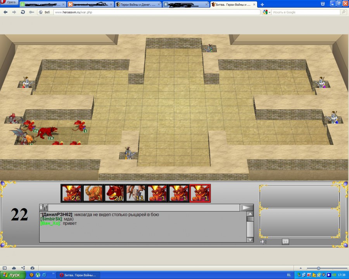Image resolution: width=349 pixels, height=279 pixels.
Task: Click the imp stack marked 26 on battlefield
Action: (x=29, y=126)
